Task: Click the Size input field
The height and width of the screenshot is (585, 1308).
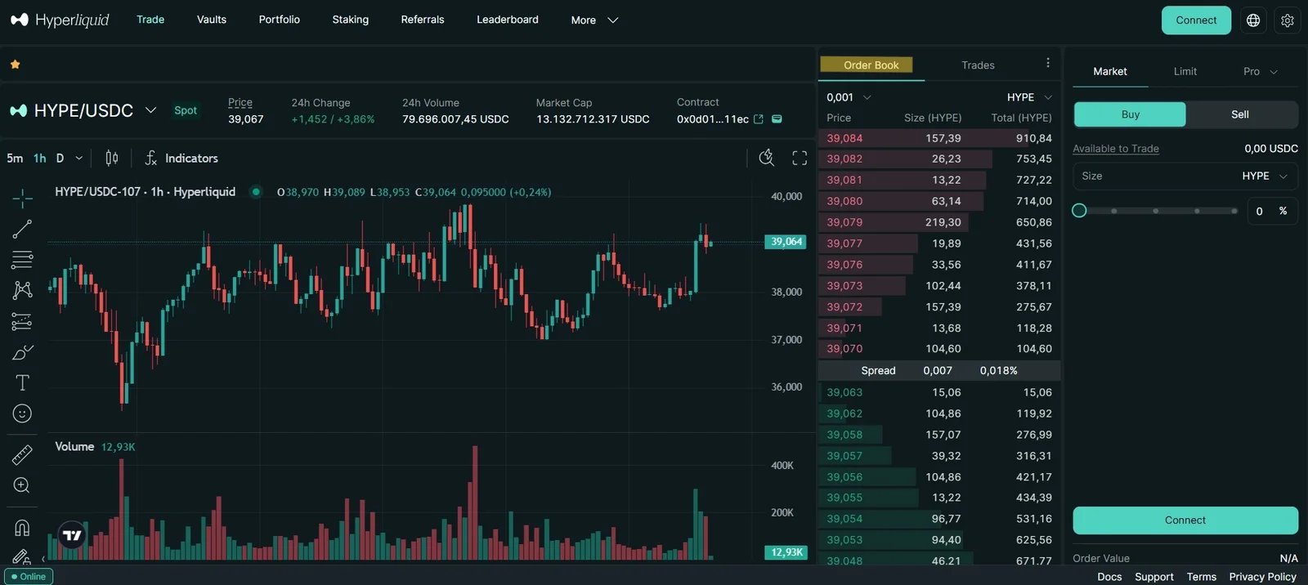Action: tap(1185, 176)
